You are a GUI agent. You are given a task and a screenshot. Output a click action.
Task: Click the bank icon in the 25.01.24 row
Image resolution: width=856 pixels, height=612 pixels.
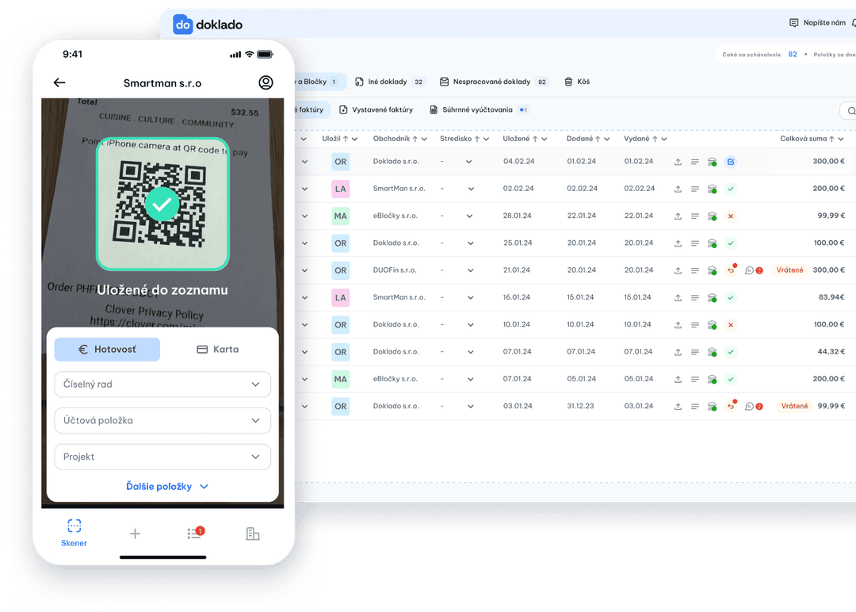(x=712, y=243)
